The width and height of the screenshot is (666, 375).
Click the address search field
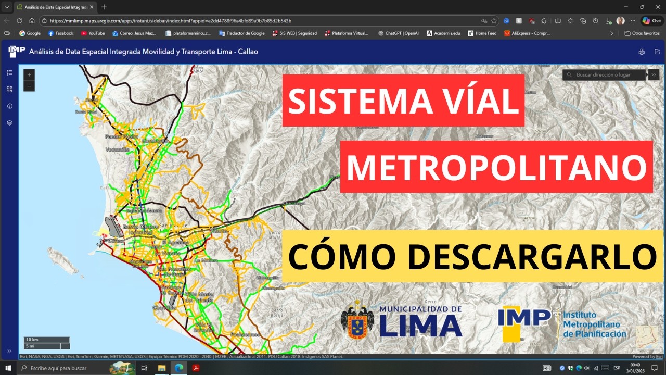tap(605, 75)
